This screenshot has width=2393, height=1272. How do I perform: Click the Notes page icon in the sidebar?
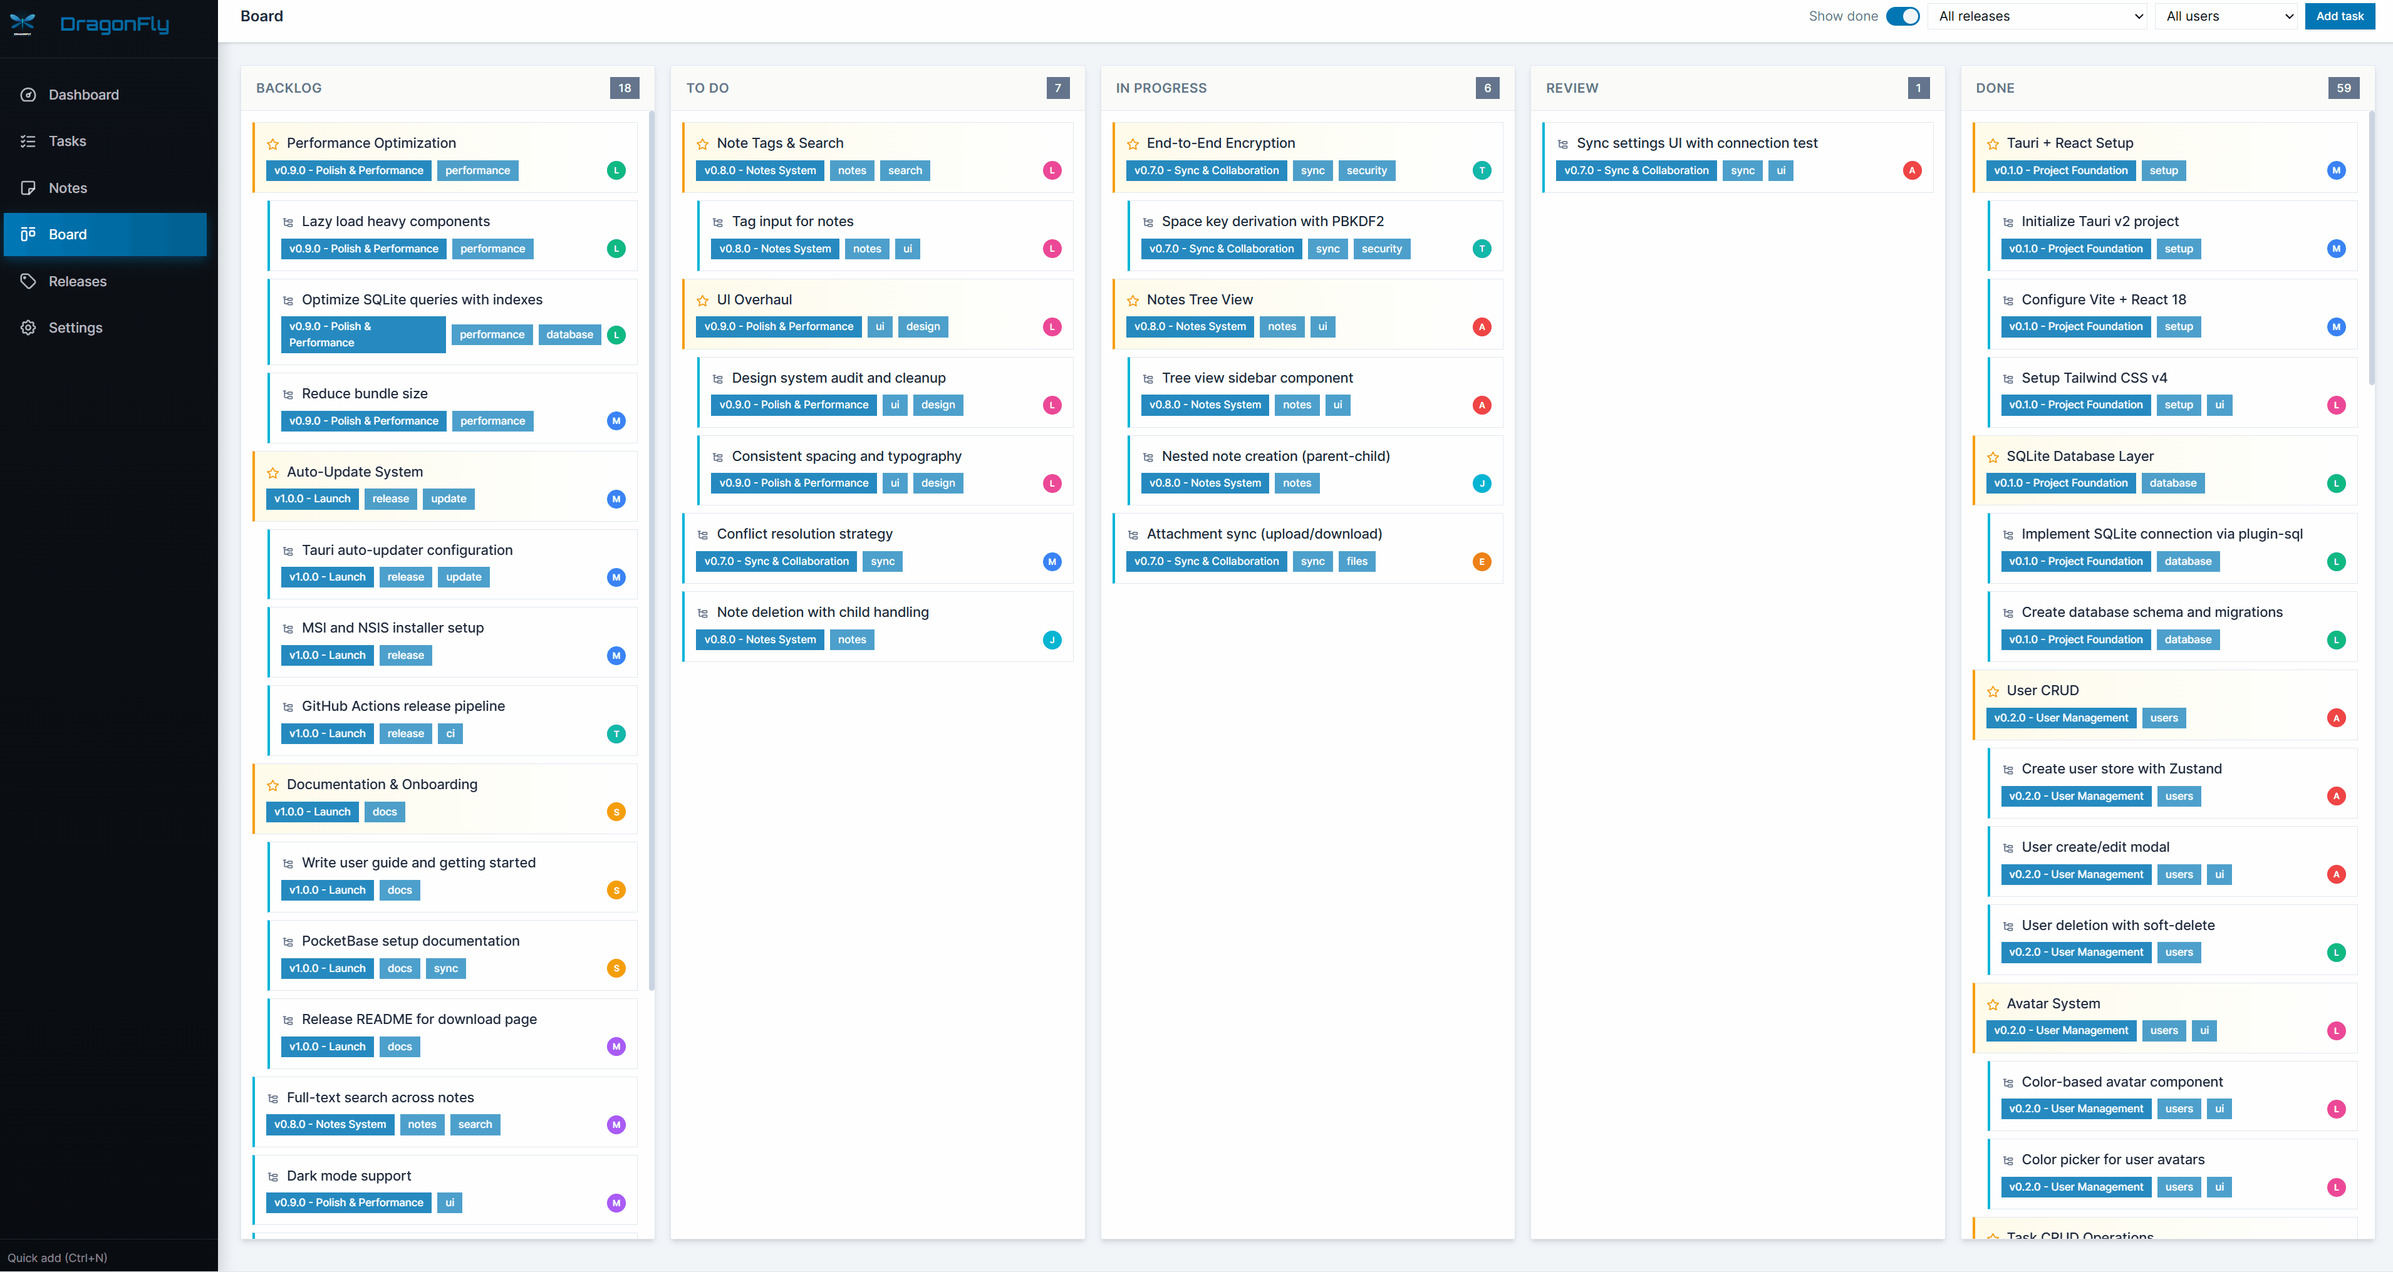pyautogui.click(x=28, y=187)
